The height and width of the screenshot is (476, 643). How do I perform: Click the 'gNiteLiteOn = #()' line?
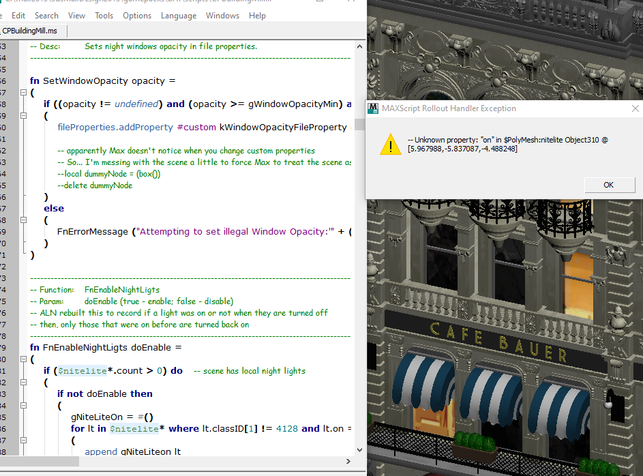[112, 417]
